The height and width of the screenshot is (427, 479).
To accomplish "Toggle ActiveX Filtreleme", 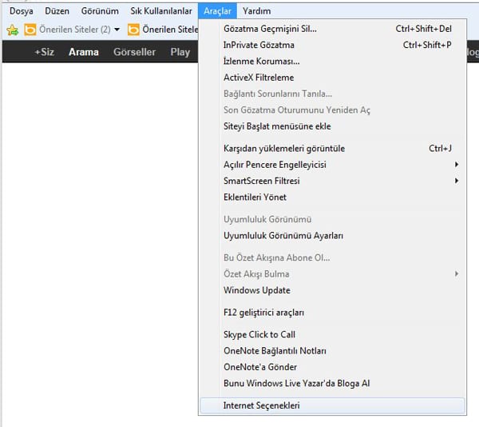I will [332, 78].
